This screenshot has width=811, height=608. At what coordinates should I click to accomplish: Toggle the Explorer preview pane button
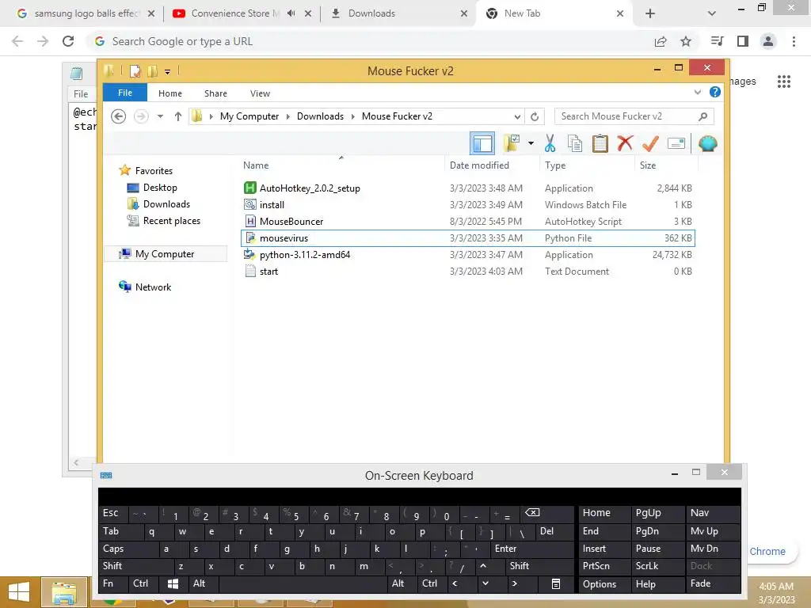tap(482, 143)
